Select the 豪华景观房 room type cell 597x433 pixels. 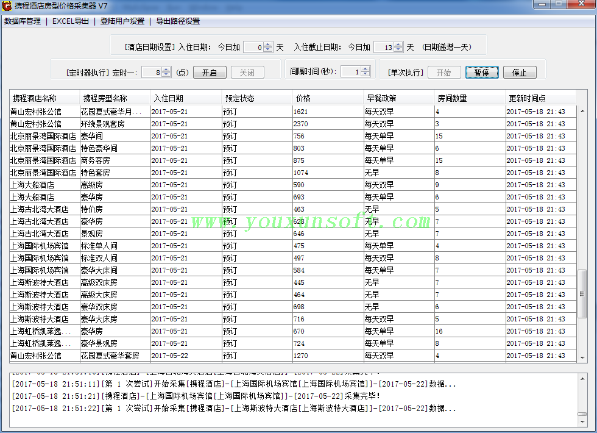(x=115, y=343)
